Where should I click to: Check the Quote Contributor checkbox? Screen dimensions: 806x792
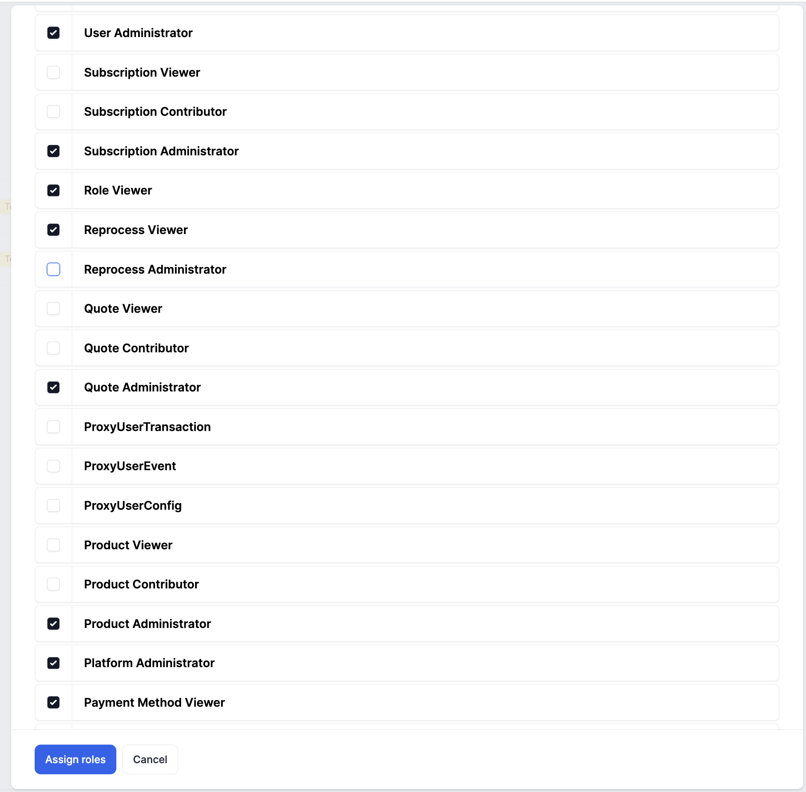[53, 348]
